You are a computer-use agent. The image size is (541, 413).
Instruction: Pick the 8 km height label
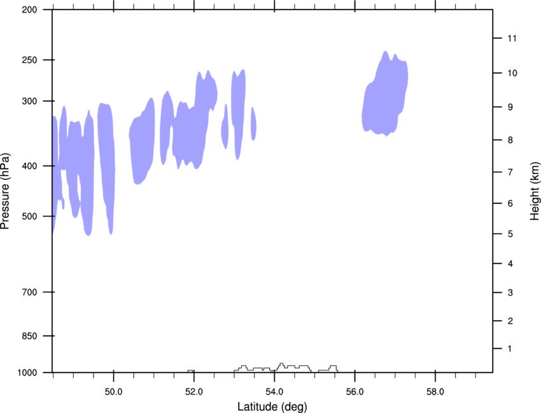click(510, 140)
